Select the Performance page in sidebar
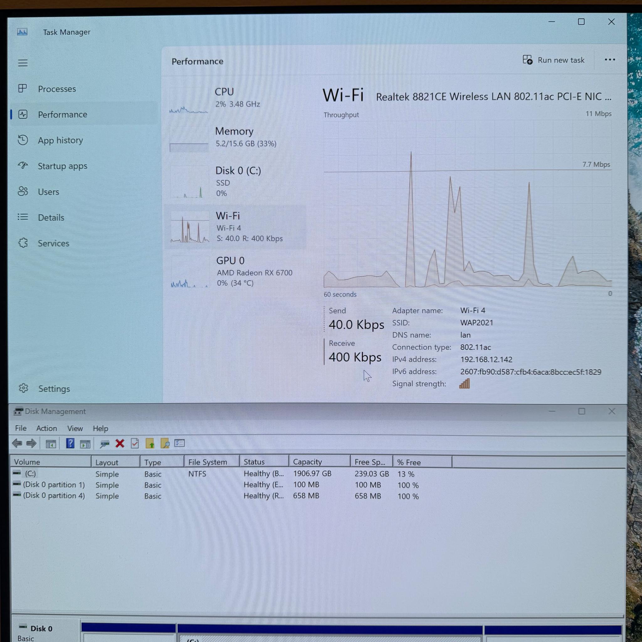Image resolution: width=642 pixels, height=642 pixels. pos(84,114)
